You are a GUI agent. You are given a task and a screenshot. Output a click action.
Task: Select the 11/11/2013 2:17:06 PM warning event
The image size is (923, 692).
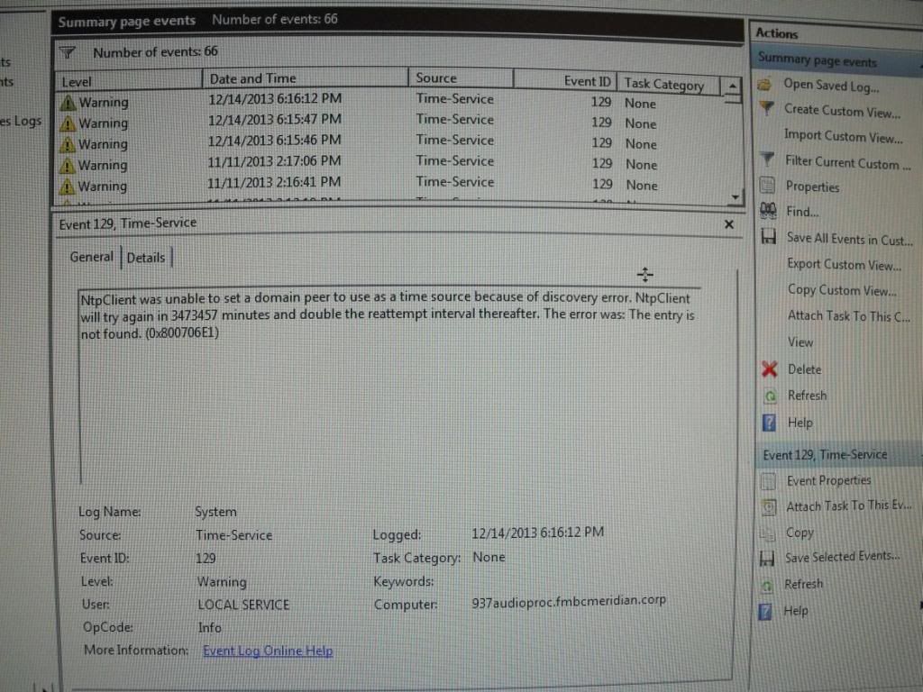click(274, 161)
